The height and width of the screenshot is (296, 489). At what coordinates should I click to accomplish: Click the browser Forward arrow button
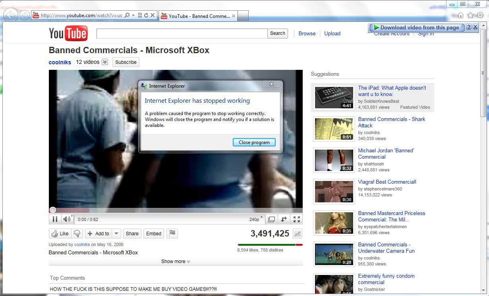pos(25,15)
